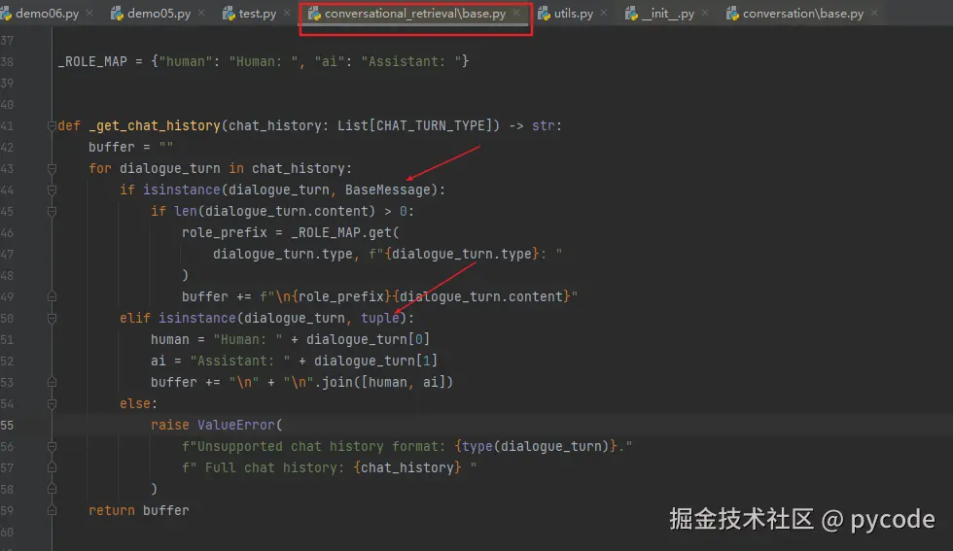This screenshot has width=953, height=551.
Task: Click 'dialogue_turn[0]' on line 51
Action: pyautogui.click(x=369, y=339)
